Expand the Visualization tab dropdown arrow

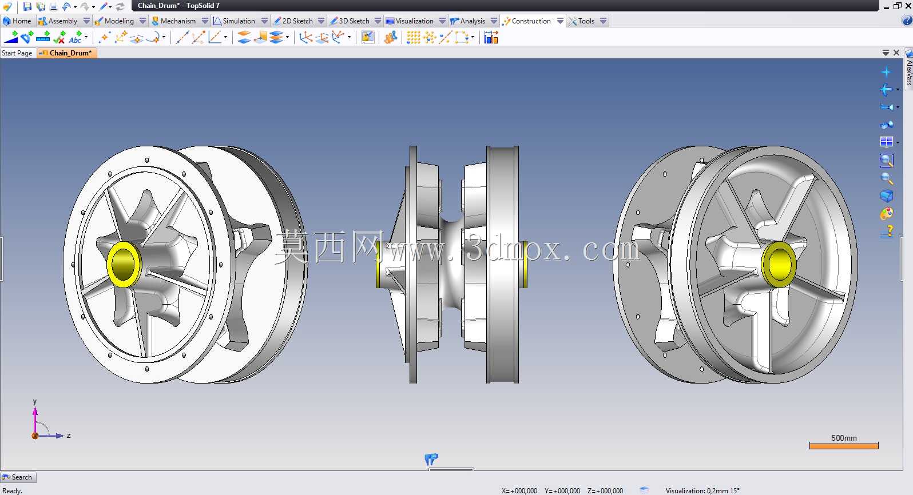point(442,21)
